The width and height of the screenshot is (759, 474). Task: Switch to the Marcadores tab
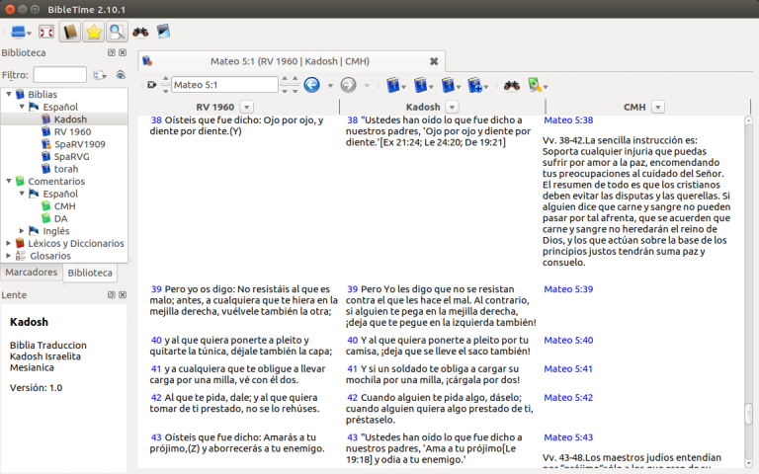tap(32, 273)
